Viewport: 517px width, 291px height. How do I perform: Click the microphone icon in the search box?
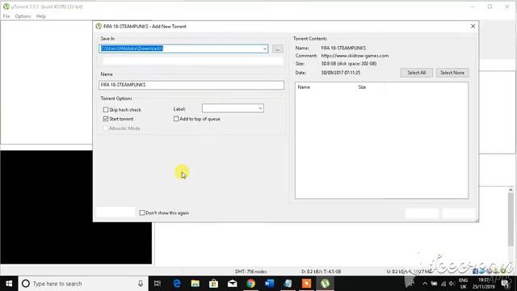(141, 284)
